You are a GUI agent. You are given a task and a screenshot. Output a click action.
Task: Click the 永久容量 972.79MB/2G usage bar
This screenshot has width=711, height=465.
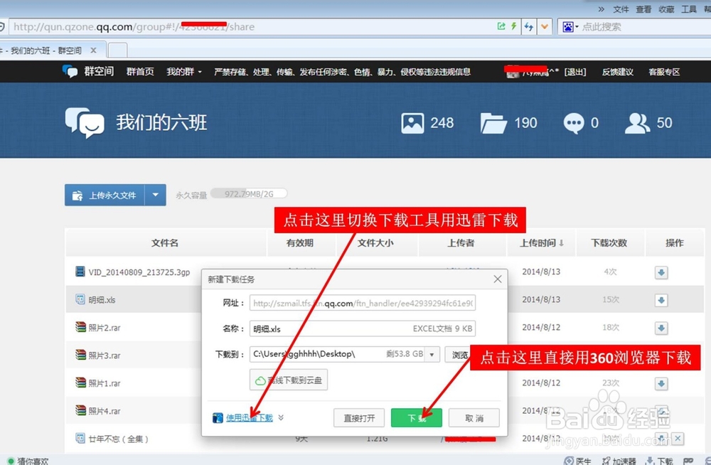[249, 193]
